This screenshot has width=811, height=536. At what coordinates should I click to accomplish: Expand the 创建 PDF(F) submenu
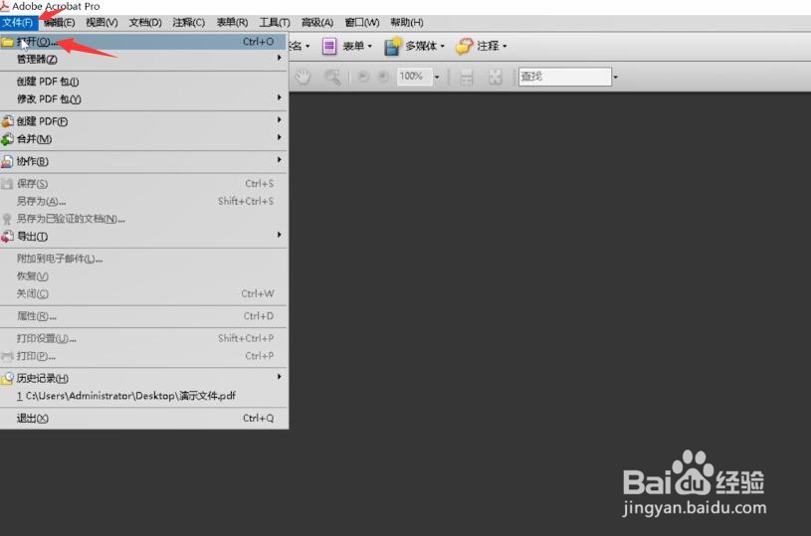[143, 121]
